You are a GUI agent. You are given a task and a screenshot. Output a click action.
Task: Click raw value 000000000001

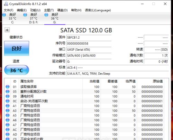pos(152,101)
